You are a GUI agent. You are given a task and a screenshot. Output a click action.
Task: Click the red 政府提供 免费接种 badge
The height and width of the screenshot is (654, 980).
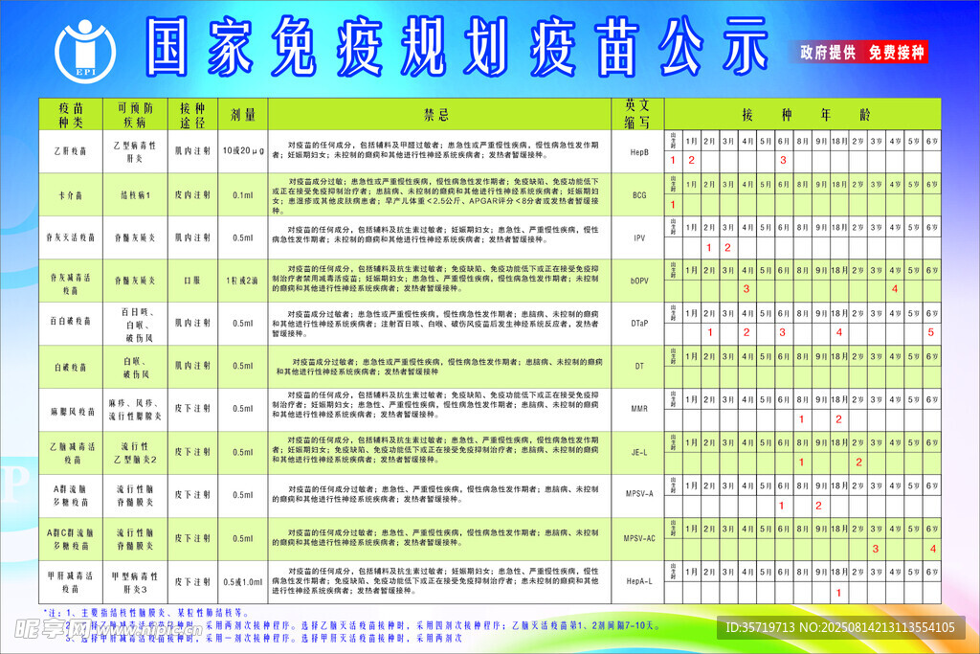[x=862, y=53]
